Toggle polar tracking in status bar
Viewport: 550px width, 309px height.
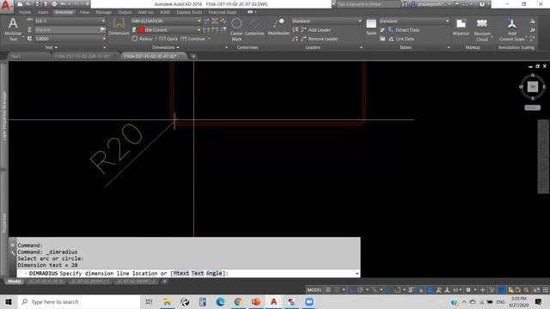point(360,290)
